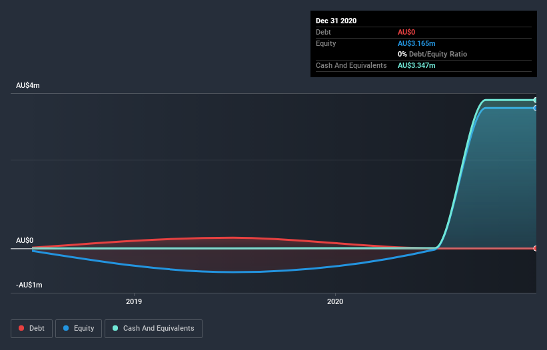Toggle the Cash And Equivalents legend button

click(153, 329)
